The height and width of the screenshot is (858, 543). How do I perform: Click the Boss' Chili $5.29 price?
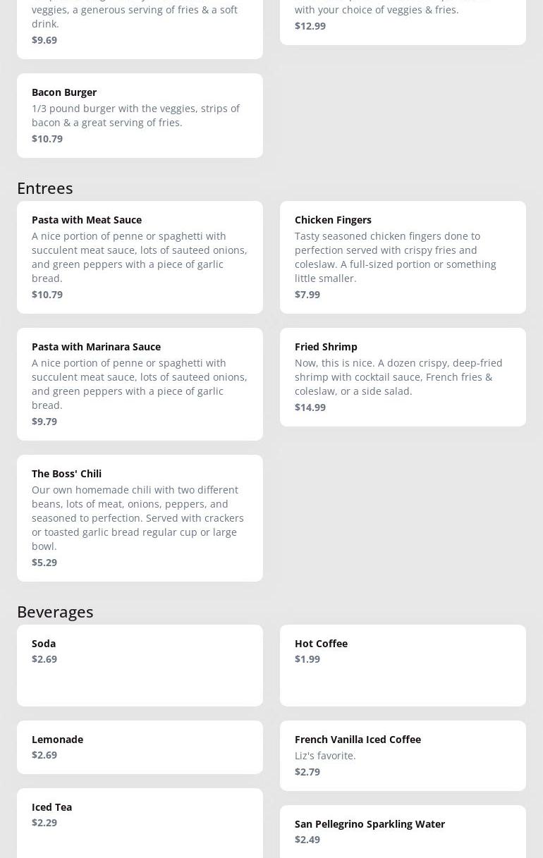(44, 562)
